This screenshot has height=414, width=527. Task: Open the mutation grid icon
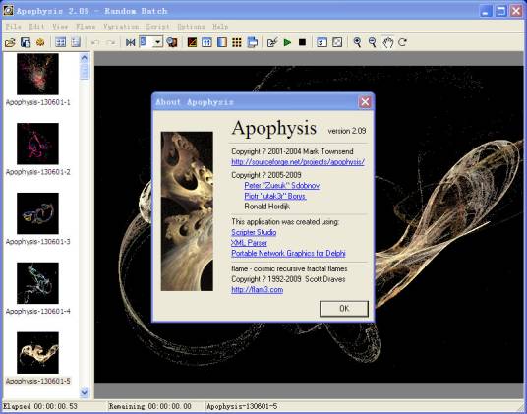tap(237, 42)
